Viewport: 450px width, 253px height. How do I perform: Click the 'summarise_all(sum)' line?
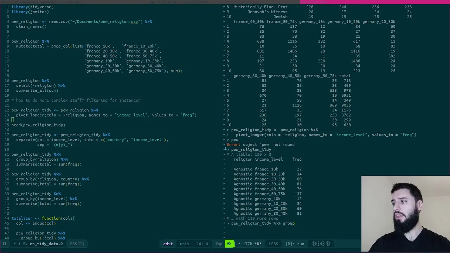[x=37, y=90]
